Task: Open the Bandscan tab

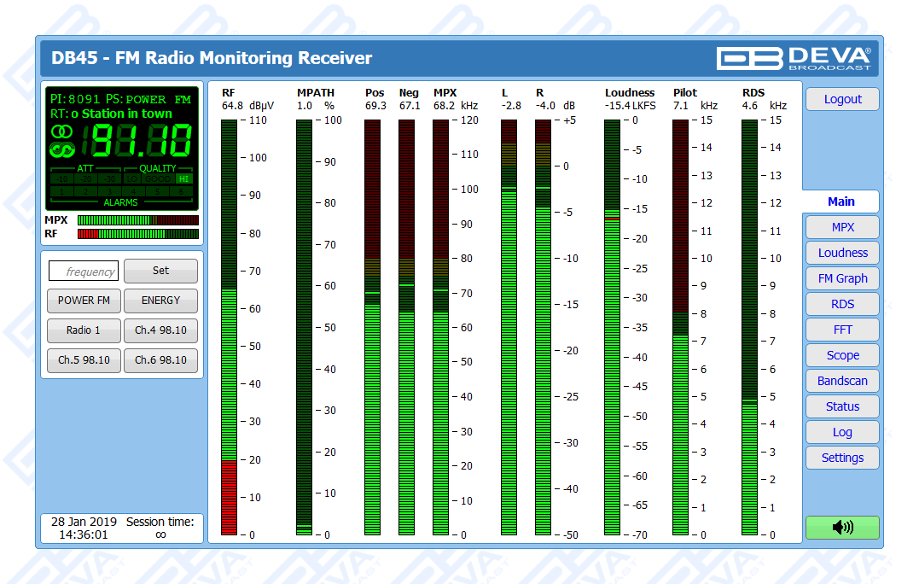Action: (841, 381)
